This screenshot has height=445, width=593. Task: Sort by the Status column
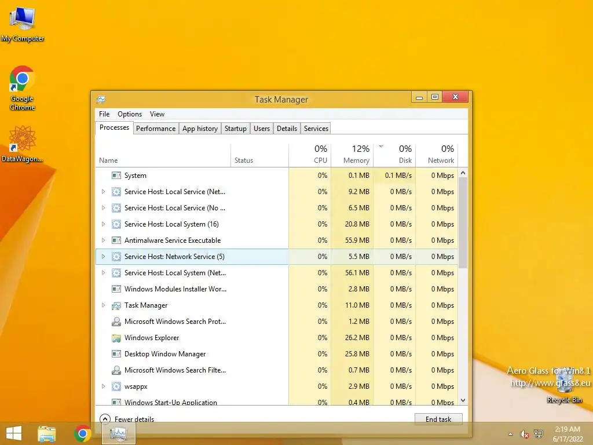pyautogui.click(x=259, y=155)
